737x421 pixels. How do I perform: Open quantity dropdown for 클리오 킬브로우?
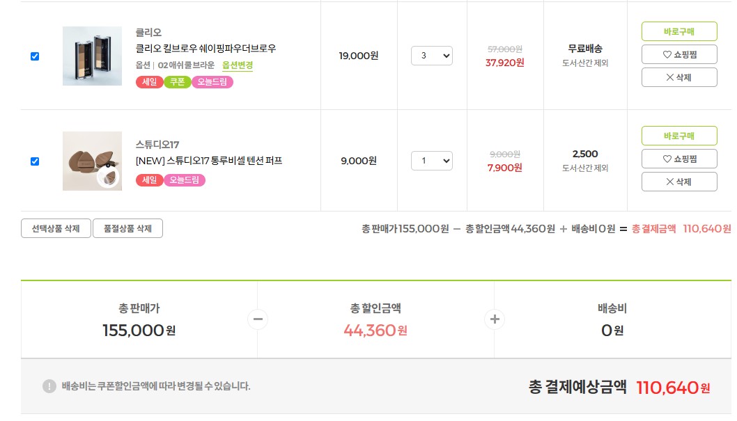431,56
